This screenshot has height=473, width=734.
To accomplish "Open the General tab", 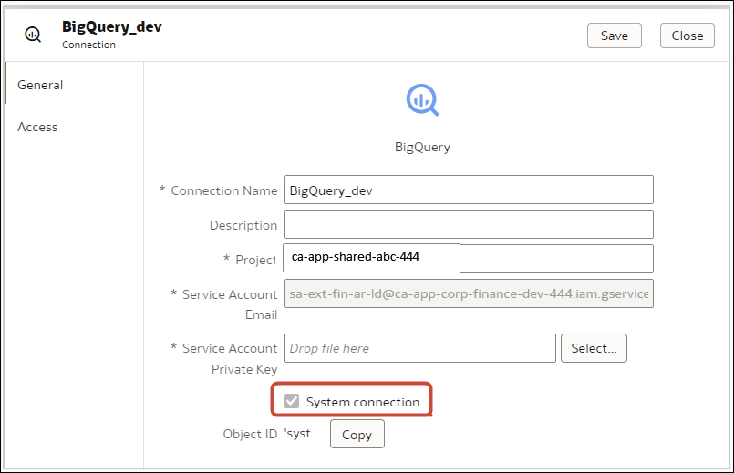I will 40,85.
